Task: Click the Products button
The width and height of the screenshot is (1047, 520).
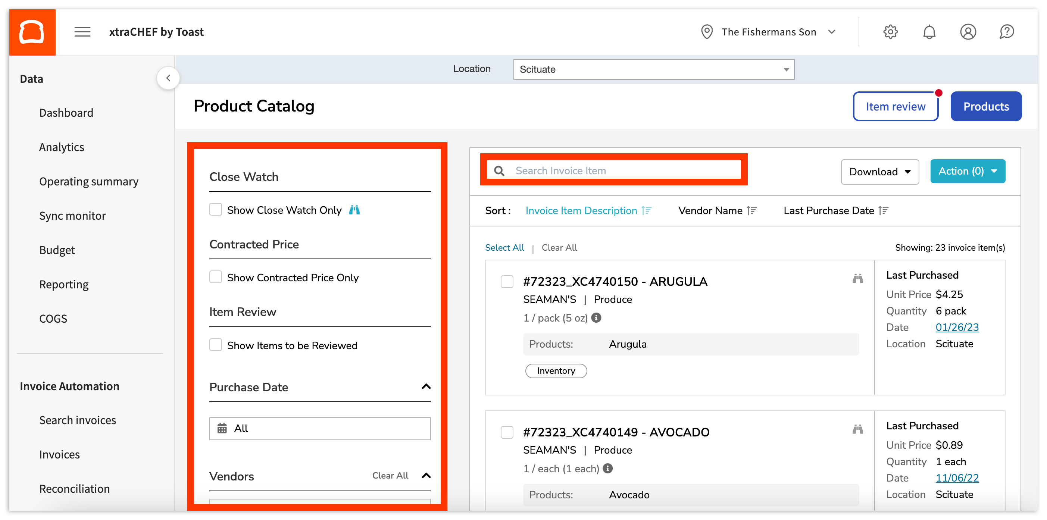Action: [x=986, y=106]
